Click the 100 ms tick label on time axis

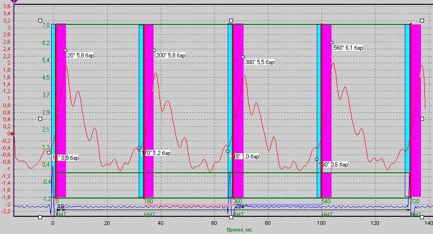click(x=321, y=223)
